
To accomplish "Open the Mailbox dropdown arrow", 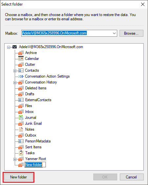I will click(x=114, y=33).
